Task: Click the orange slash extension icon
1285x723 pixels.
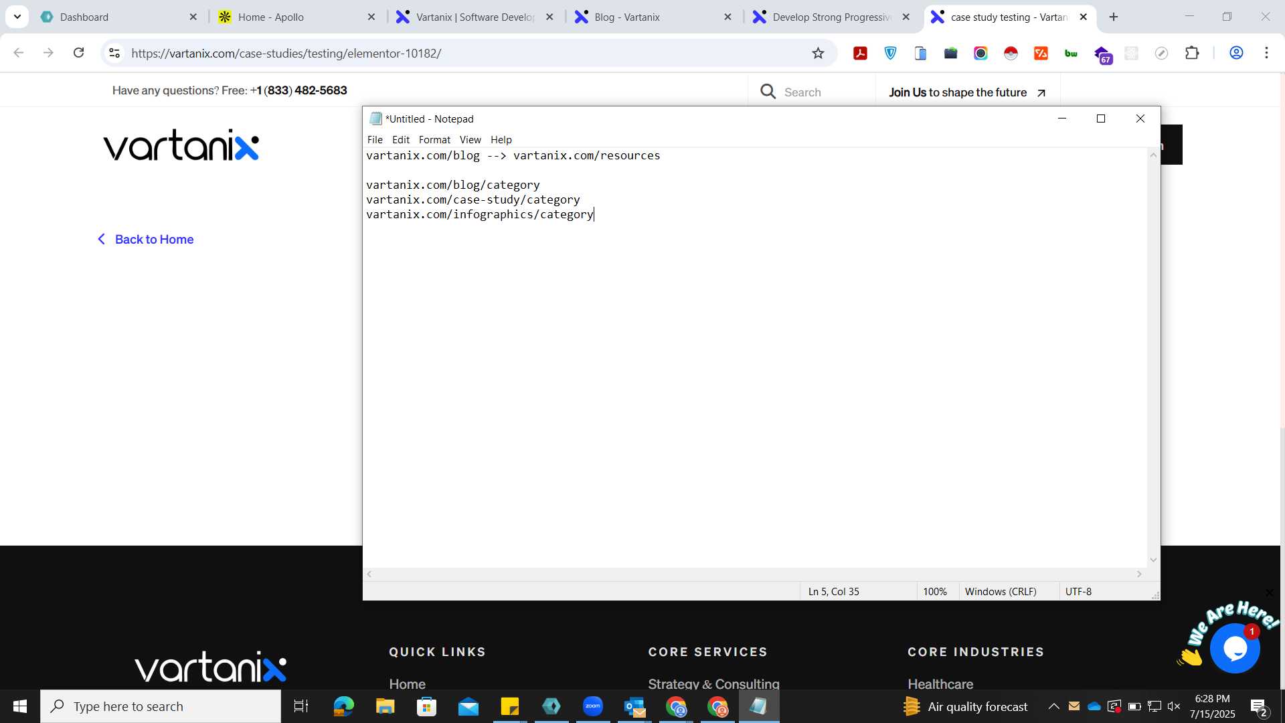Action: (x=1041, y=53)
